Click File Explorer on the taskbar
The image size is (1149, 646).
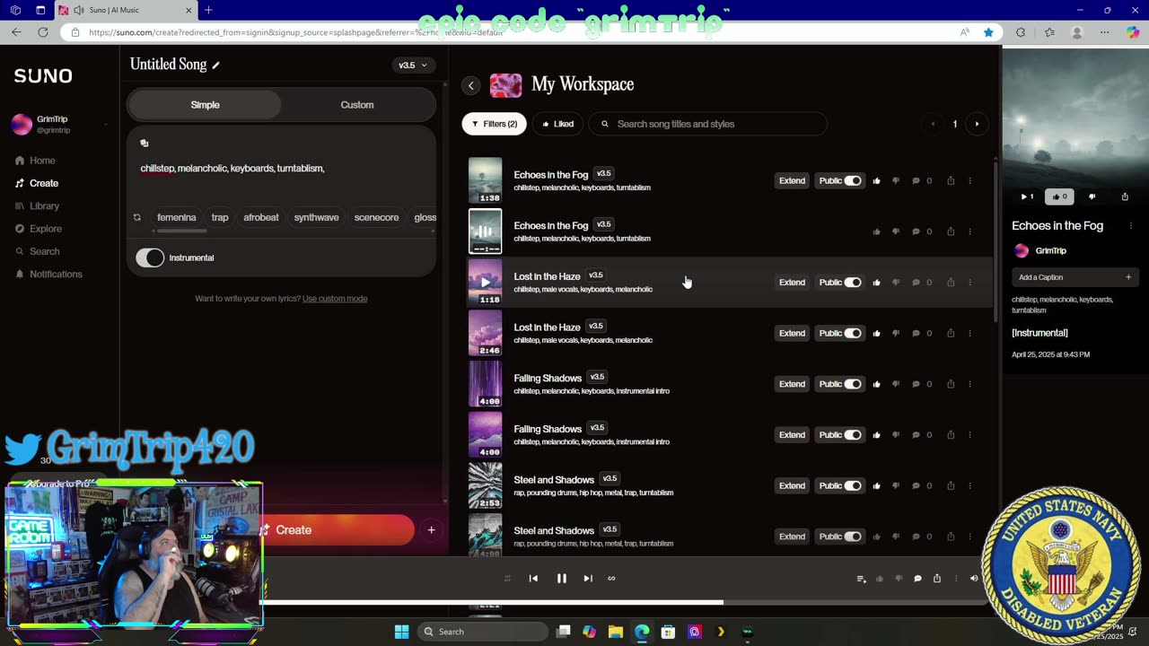tap(616, 632)
